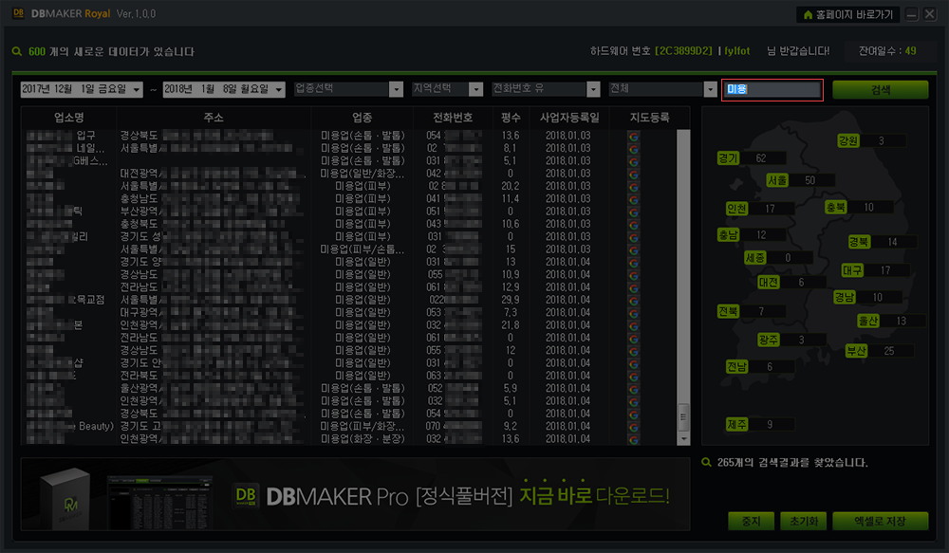The width and height of the screenshot is (949, 553).
Task: Click the results list scrollbar thumb
Action: (x=683, y=416)
